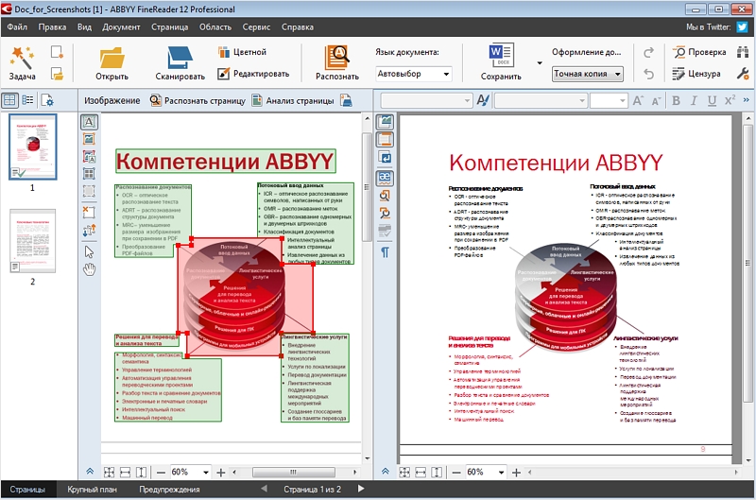Open the Точная копия layout dropdown
Screen dimensions: 756x500
[x=587, y=74]
